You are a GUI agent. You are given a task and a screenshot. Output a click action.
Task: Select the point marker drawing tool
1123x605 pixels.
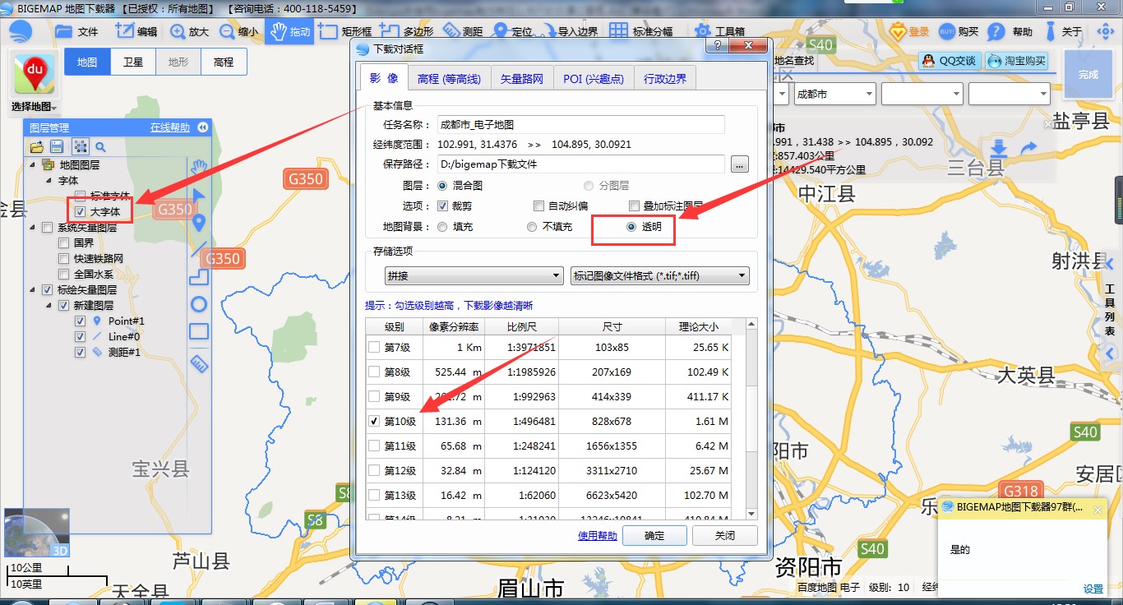point(198,222)
